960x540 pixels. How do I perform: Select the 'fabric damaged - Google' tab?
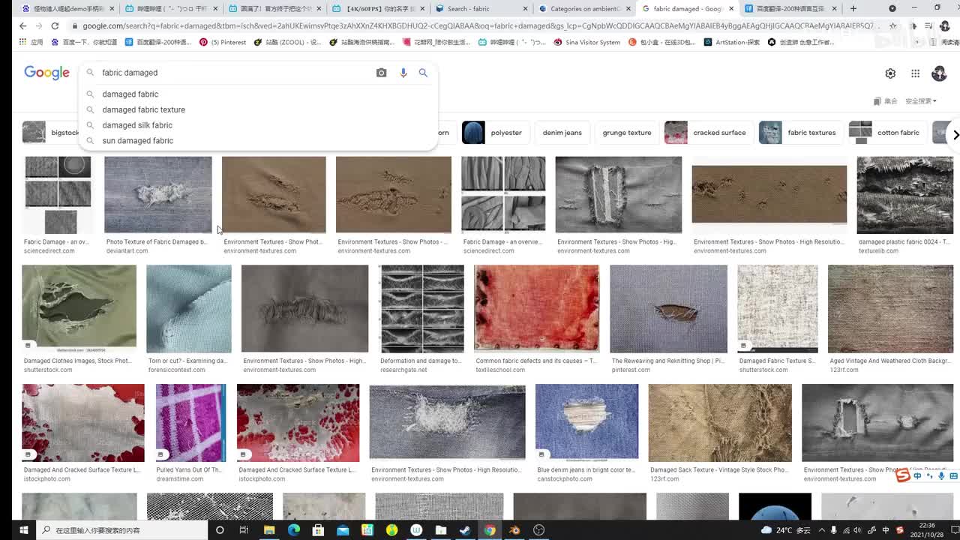tap(686, 9)
